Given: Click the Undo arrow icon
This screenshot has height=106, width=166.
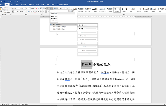Looking at the screenshot, I should pyautogui.click(x=4, y=1).
